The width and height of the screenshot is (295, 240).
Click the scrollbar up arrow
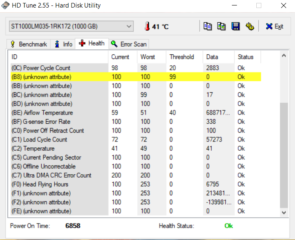[x=284, y=55]
